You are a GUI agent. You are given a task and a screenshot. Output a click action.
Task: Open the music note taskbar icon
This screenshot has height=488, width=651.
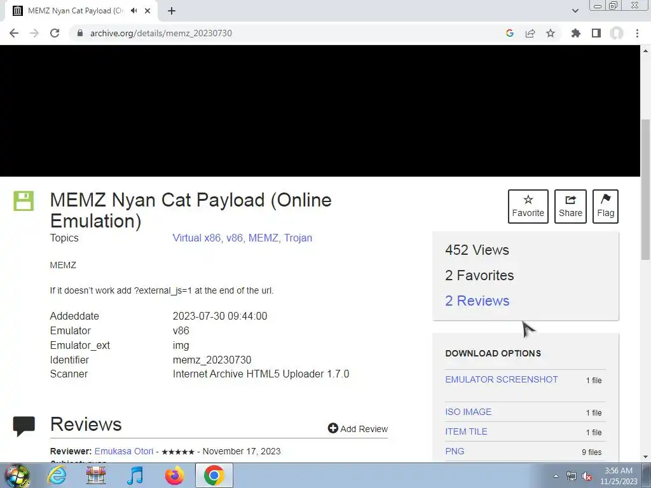135,475
